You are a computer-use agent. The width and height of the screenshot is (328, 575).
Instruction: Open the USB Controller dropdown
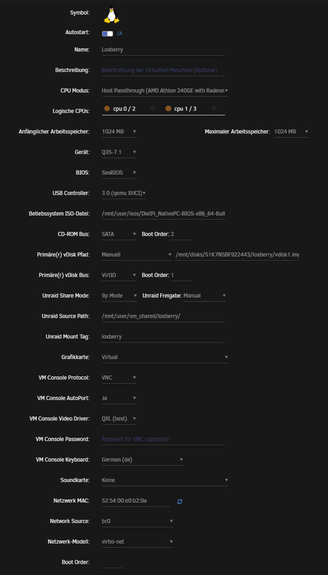pos(123,193)
